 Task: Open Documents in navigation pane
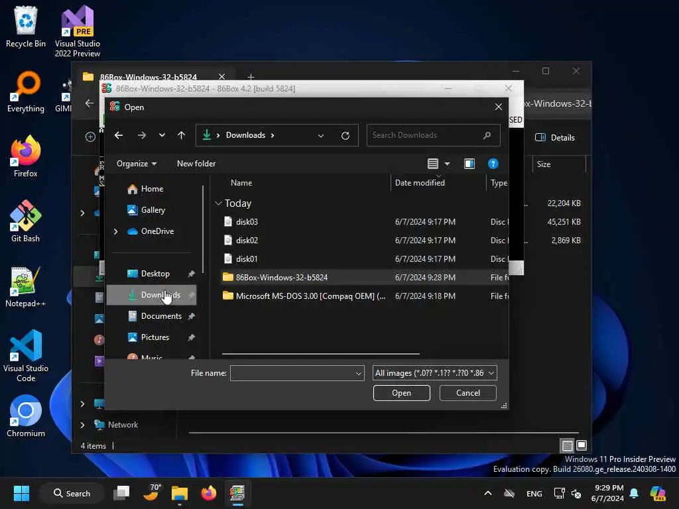(160, 316)
